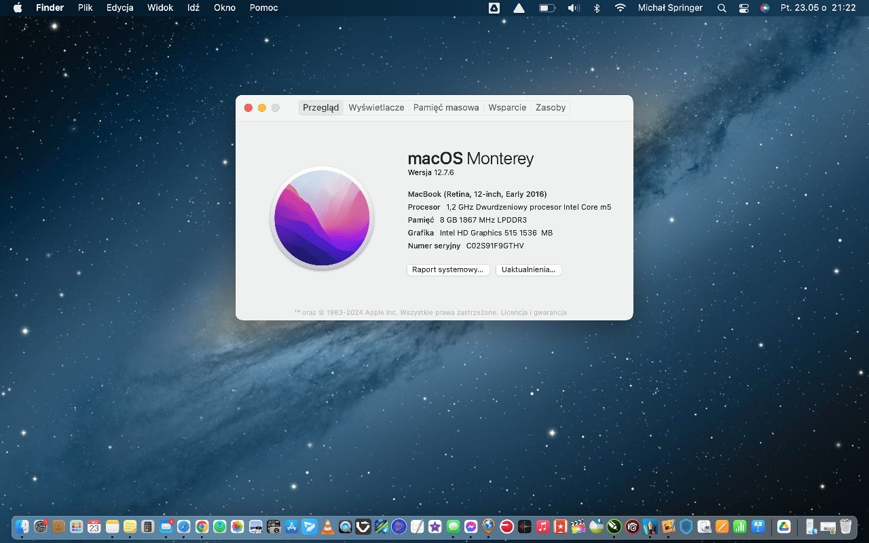Open the Plik menu
This screenshot has height=543, width=869.
tap(85, 8)
